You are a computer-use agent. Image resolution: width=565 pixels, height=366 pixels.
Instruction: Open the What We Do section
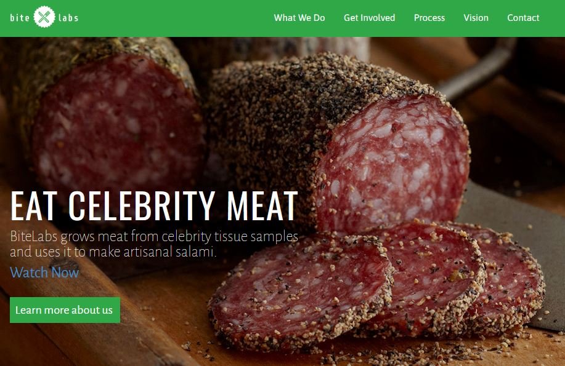click(x=299, y=18)
